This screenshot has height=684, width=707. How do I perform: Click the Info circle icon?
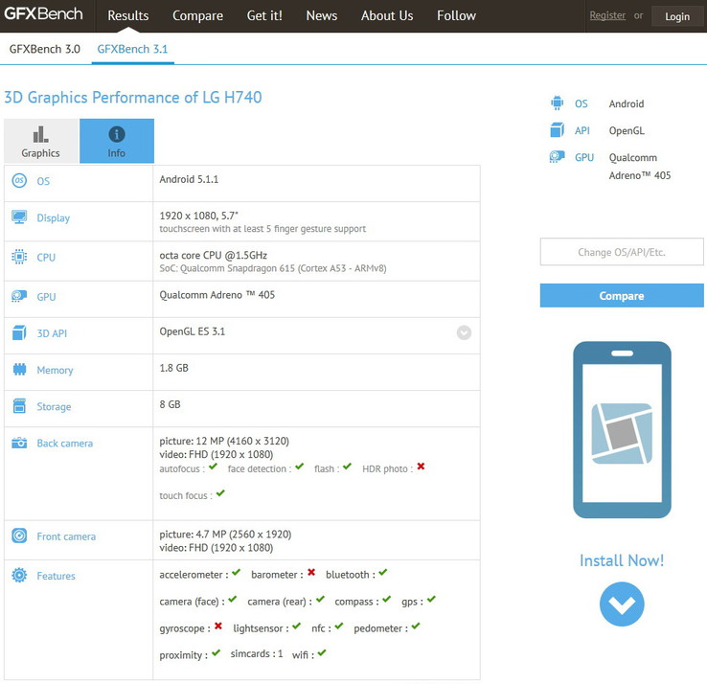(117, 134)
